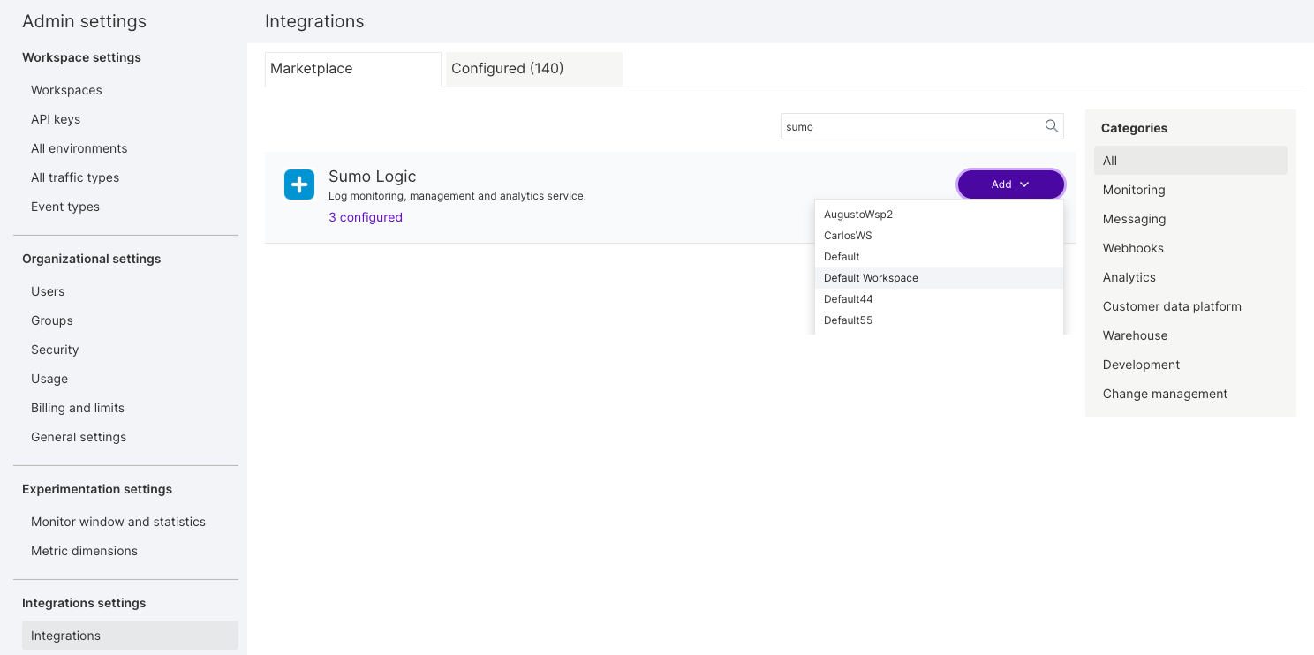Click the search magnifier icon
Screen dimensions: 1314x655
pyautogui.click(x=1051, y=126)
